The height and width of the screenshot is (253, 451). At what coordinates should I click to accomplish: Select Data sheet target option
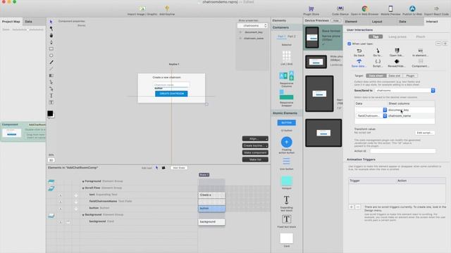click(x=376, y=76)
